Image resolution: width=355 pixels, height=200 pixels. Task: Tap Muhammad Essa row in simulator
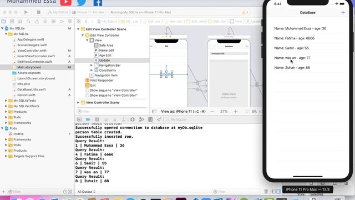(x=308, y=28)
